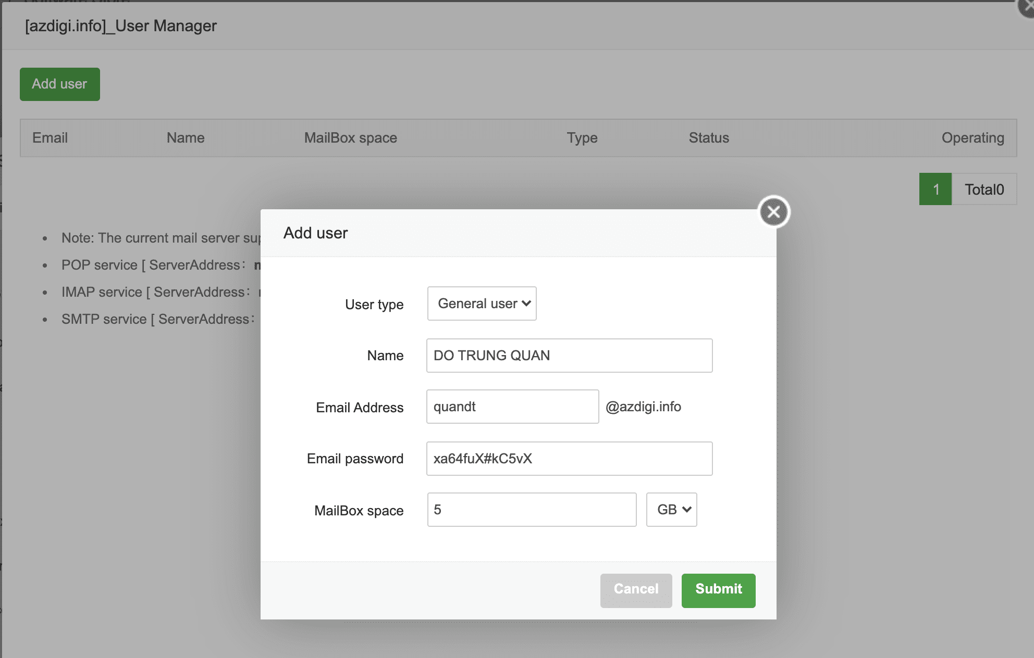Select the MailBox space number field
Screen dimensions: 1034x658
[x=532, y=510]
